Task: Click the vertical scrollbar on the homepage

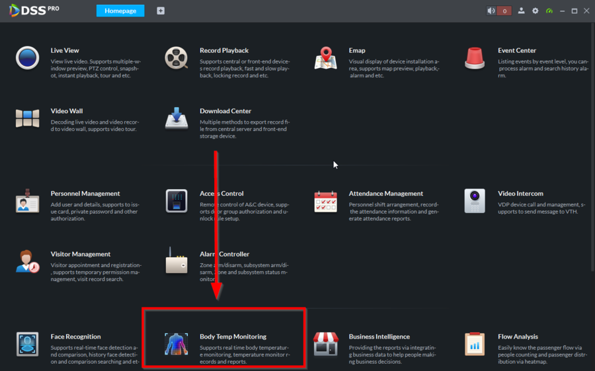Action: pos(593,148)
